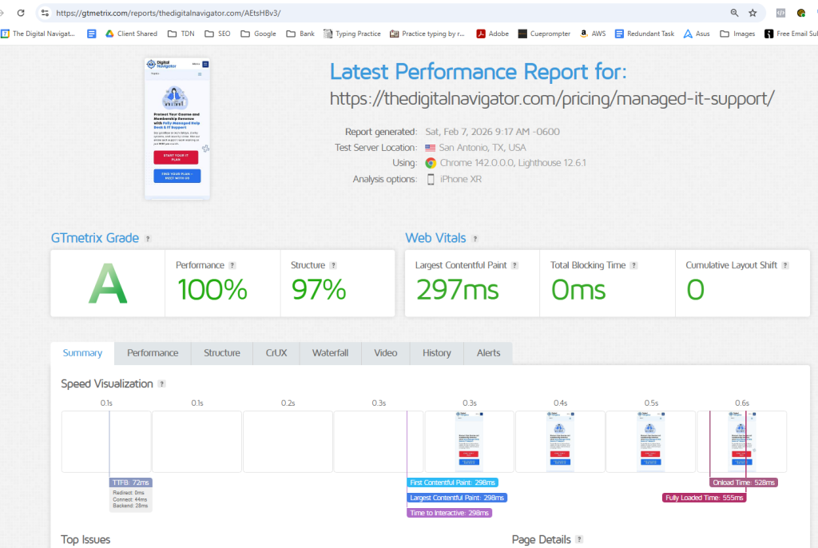This screenshot has height=548, width=818.
Task: Open the Asus bookmark
Action: [697, 34]
